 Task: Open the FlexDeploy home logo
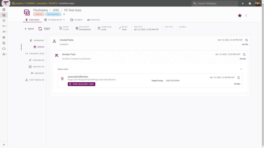coord(6,3)
